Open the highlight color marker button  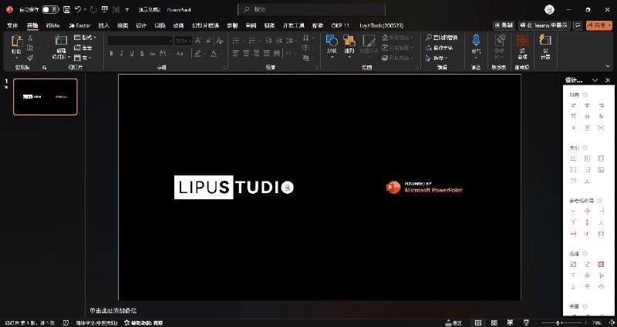point(200,53)
